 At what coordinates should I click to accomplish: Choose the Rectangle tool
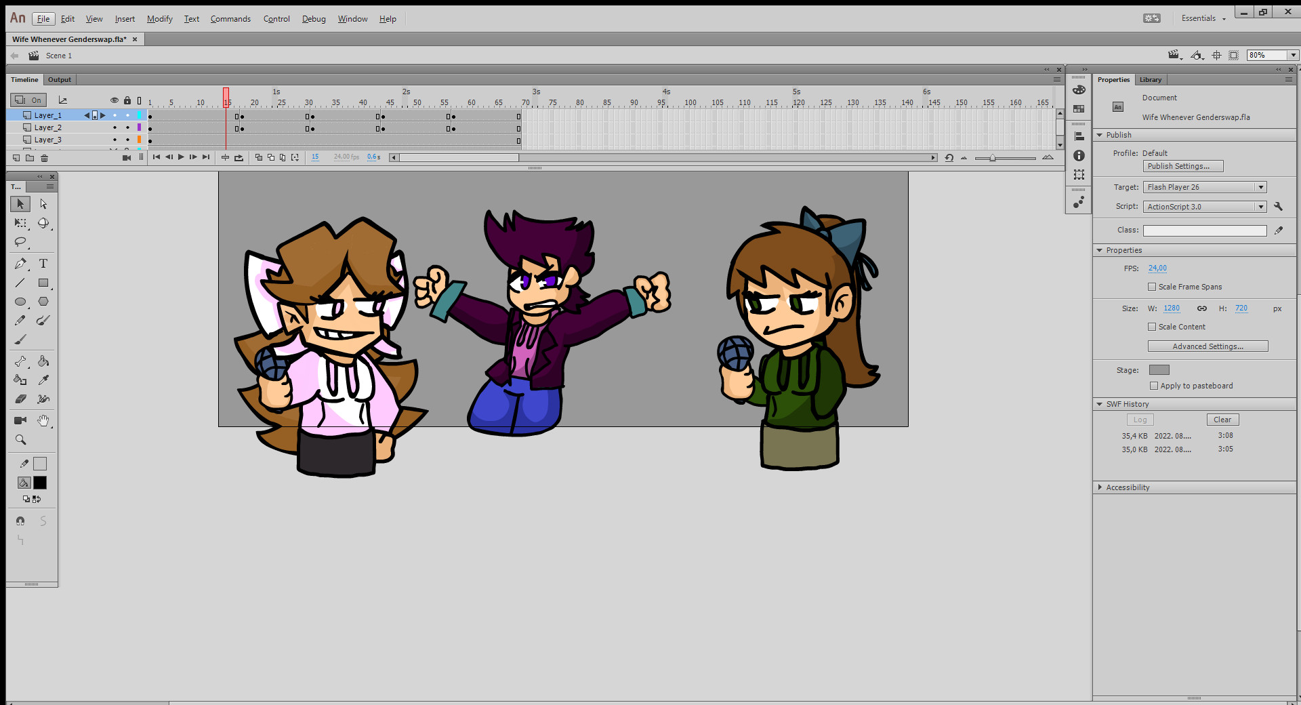pyautogui.click(x=43, y=283)
